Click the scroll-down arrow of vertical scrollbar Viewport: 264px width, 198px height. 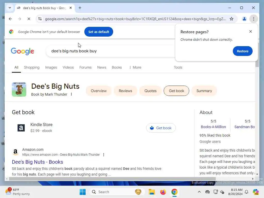click(257, 174)
